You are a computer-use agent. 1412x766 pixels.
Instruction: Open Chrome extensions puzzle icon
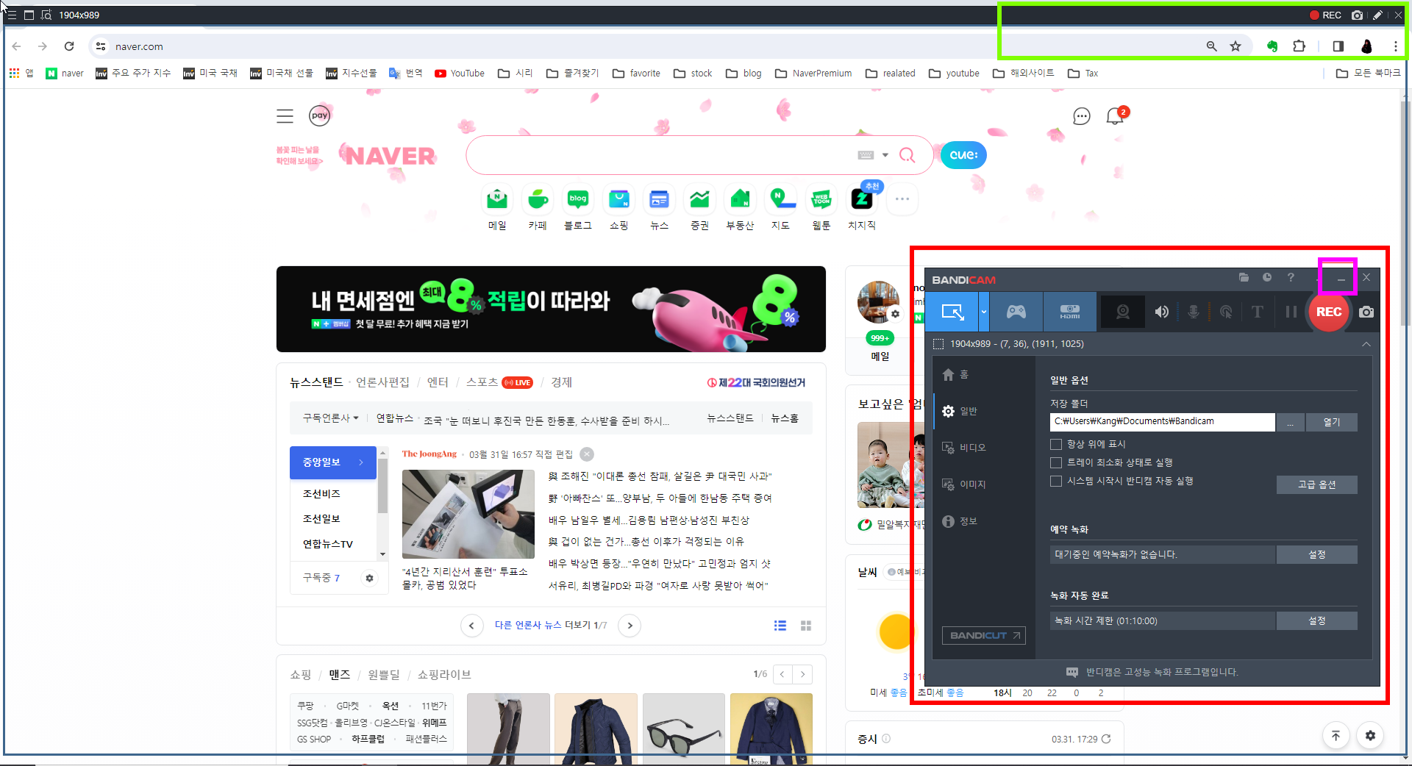tap(1299, 46)
